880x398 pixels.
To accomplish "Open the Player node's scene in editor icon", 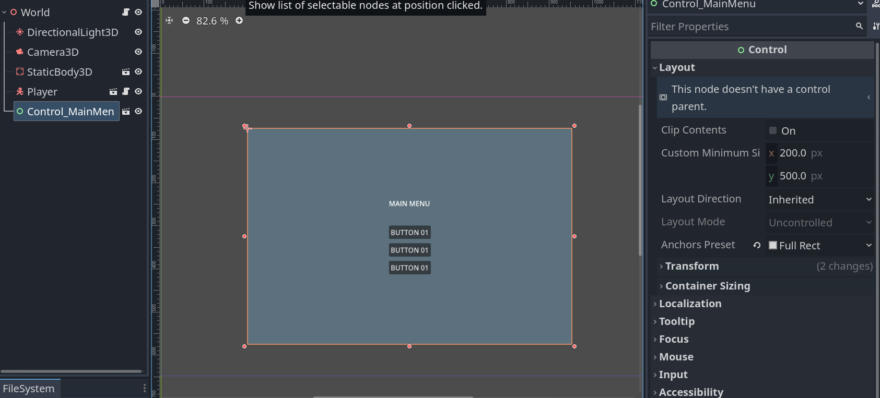I will click(113, 91).
